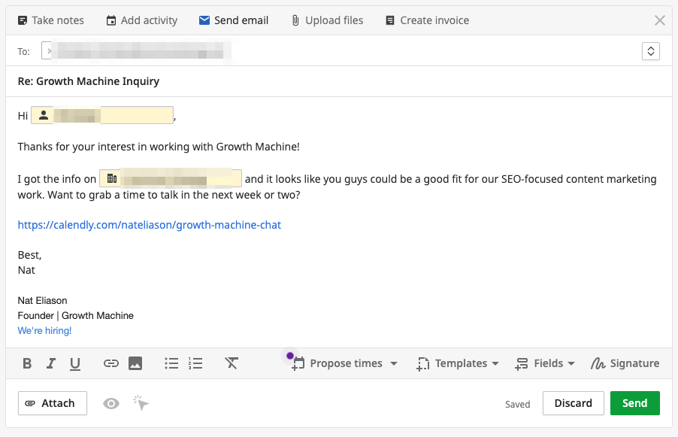
Task: Open the Propose times dropdown
Action: tap(344, 363)
